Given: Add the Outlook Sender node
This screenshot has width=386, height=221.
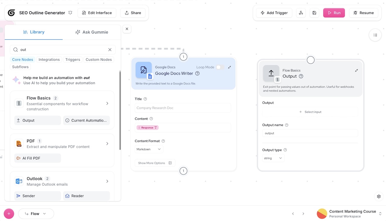Looking at the screenshot, I should [38, 196].
